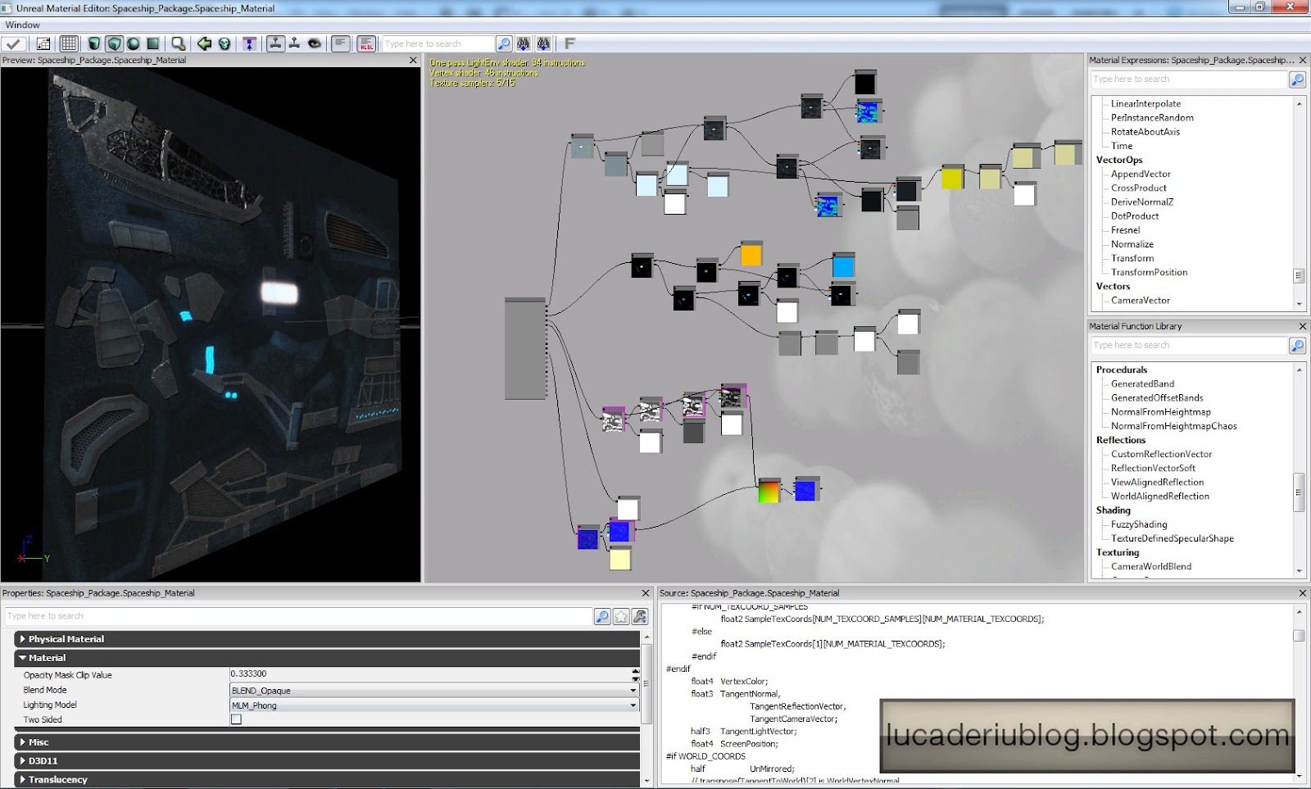Image resolution: width=1311 pixels, height=789 pixels.
Task: Open the Window menu
Action: (22, 25)
